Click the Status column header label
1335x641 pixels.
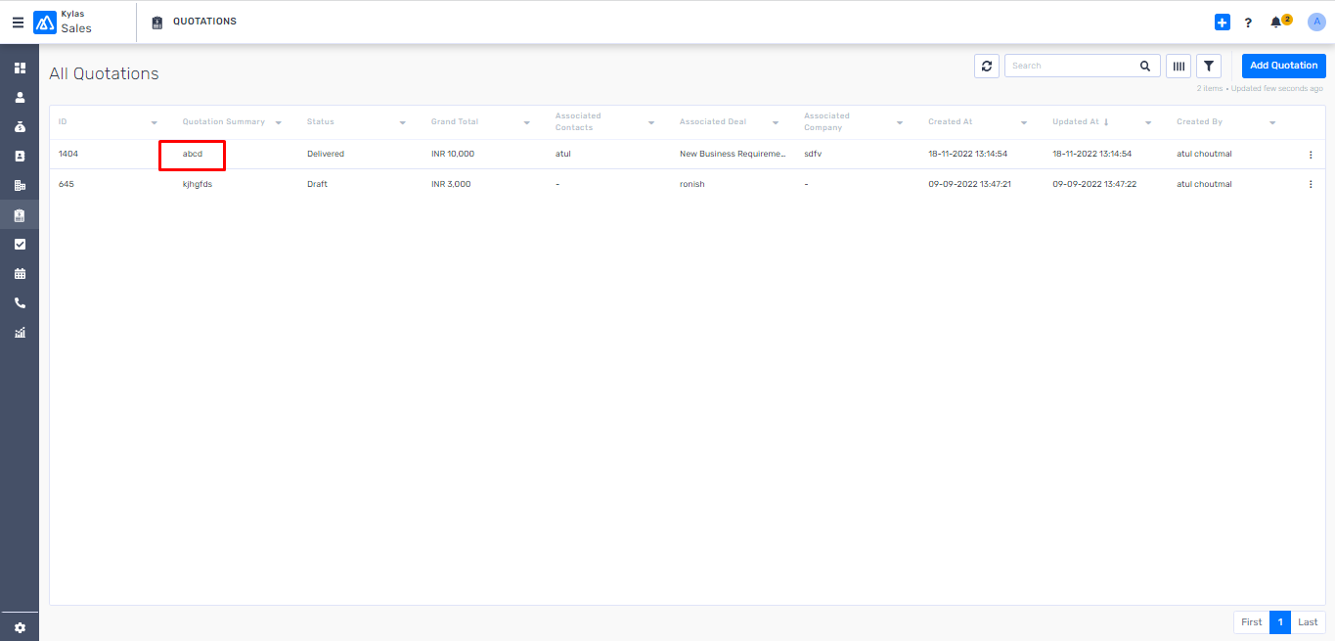pyautogui.click(x=321, y=122)
